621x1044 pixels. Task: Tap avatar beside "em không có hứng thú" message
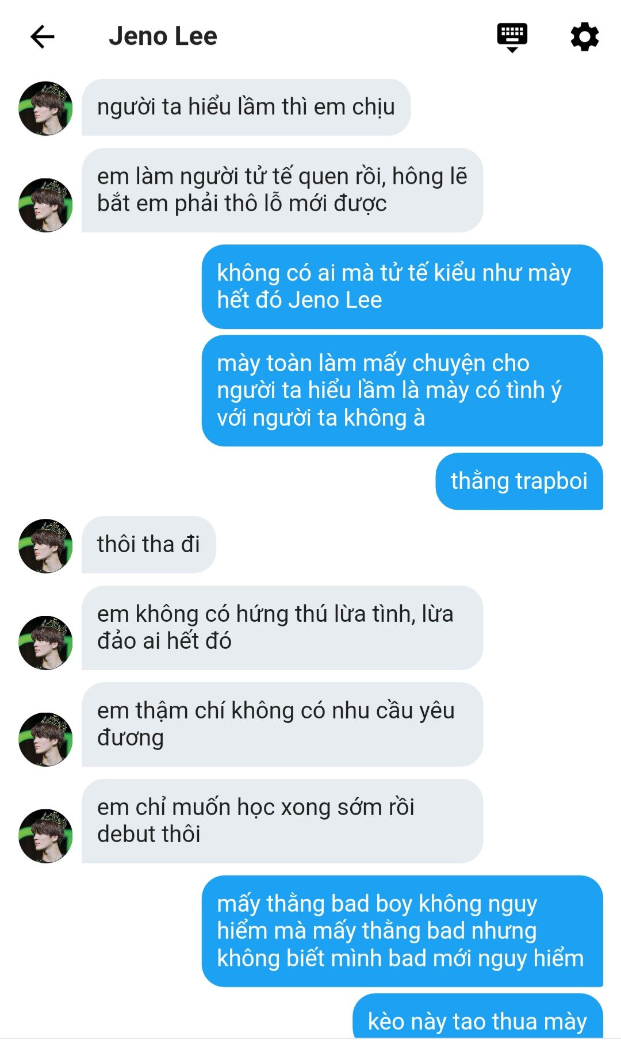point(46,643)
